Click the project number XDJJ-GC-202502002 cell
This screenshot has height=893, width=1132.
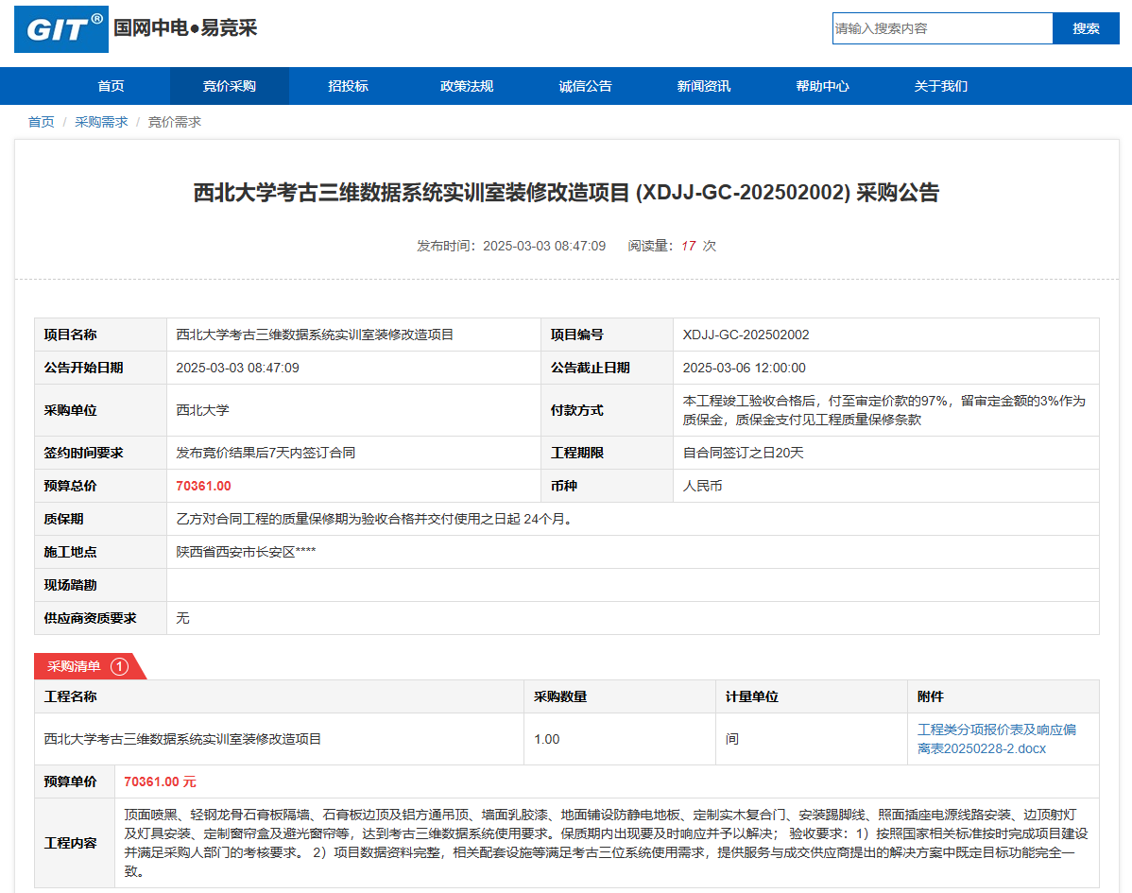tap(746, 335)
